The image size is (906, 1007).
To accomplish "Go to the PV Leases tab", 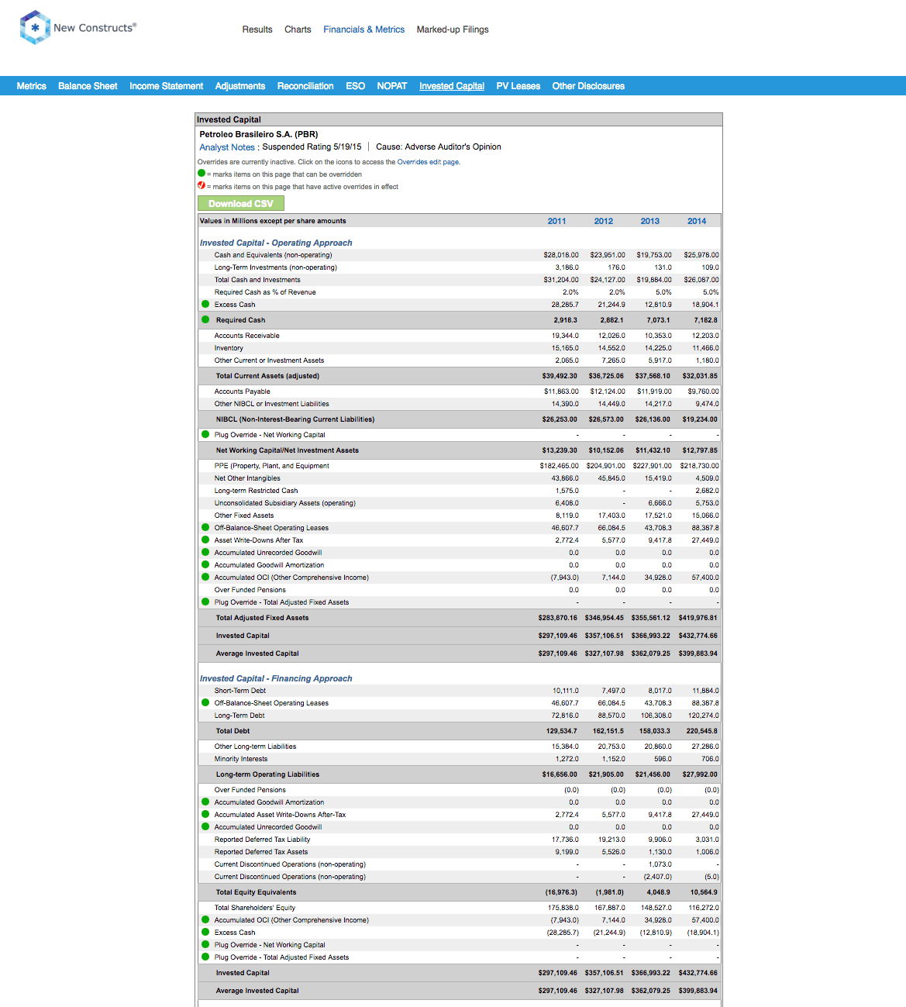I will coord(518,86).
